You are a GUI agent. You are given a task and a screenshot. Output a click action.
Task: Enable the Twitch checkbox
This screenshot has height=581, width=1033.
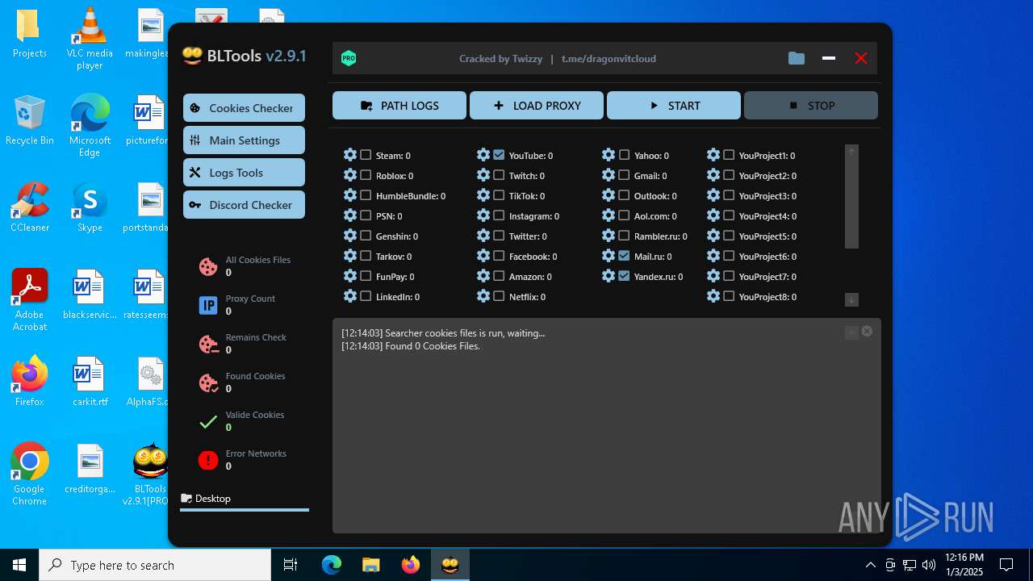click(x=499, y=175)
